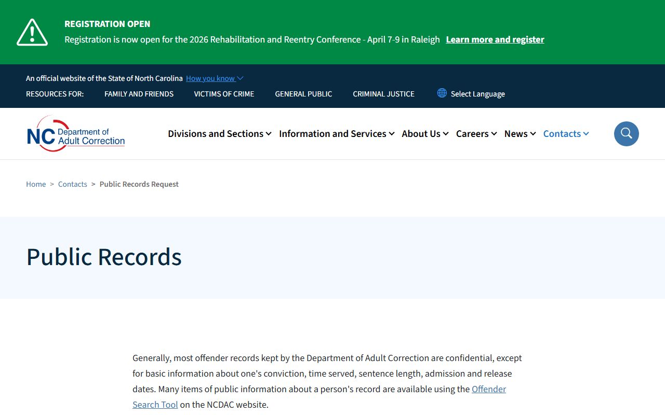Open the Careers dropdown menu
Viewport: 665px width, 415px height.
pyautogui.click(x=476, y=134)
